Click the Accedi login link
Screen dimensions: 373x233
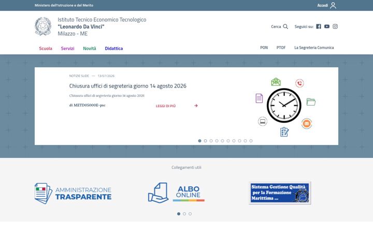click(323, 5)
